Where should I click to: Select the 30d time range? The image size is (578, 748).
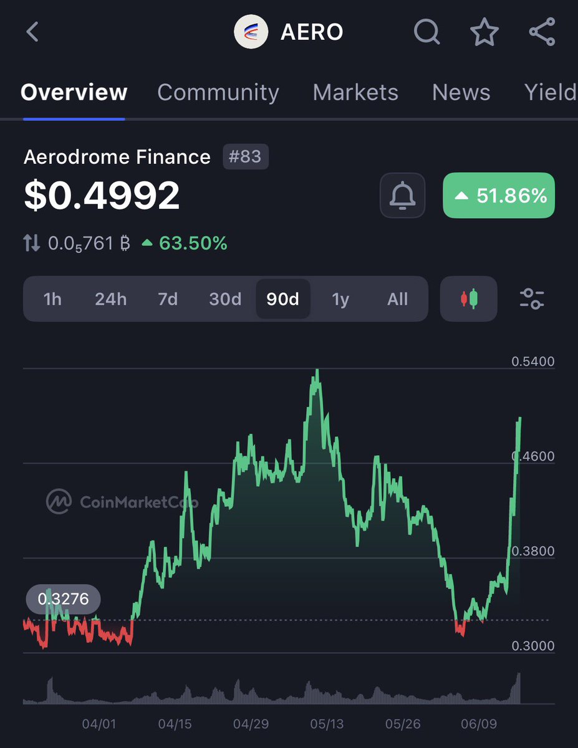click(x=225, y=299)
